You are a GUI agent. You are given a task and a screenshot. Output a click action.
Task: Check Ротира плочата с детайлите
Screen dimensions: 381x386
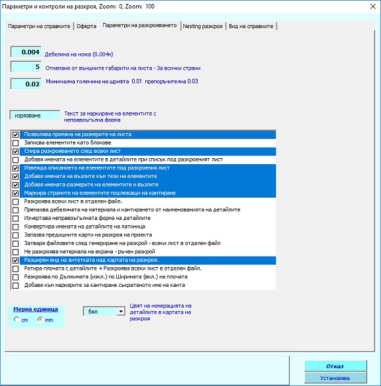pos(16,268)
